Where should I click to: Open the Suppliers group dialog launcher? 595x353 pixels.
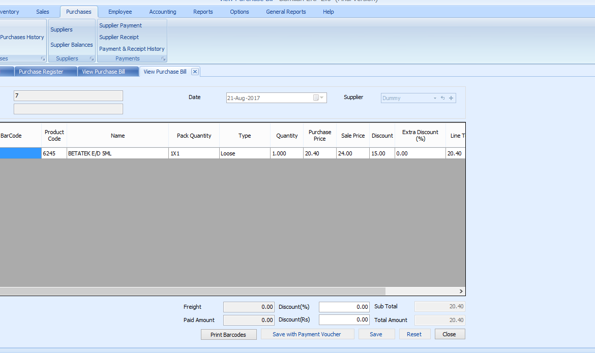pos(92,59)
